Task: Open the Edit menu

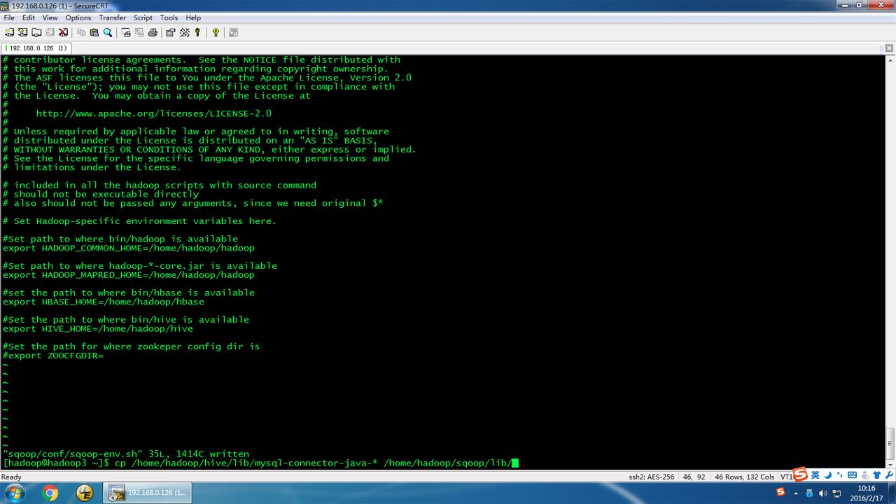Action: point(28,17)
